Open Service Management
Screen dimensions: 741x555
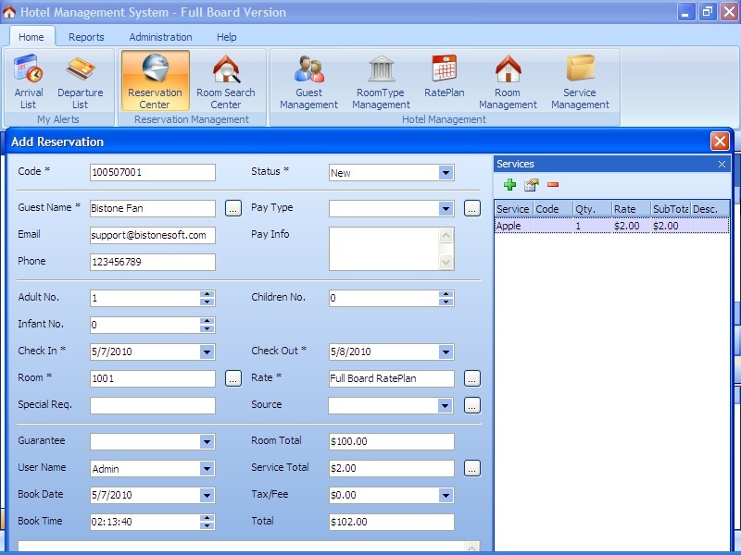click(580, 81)
